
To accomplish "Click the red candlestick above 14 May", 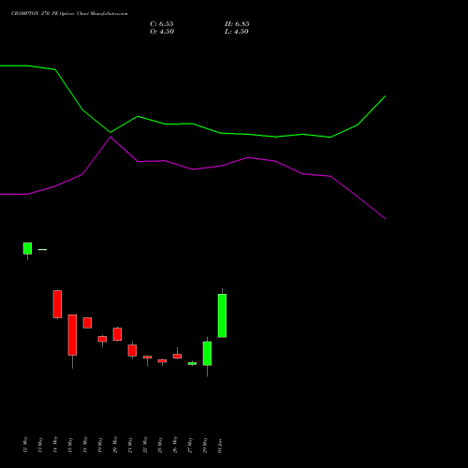I will (x=57, y=304).
